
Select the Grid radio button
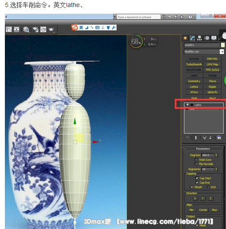click(208, 187)
